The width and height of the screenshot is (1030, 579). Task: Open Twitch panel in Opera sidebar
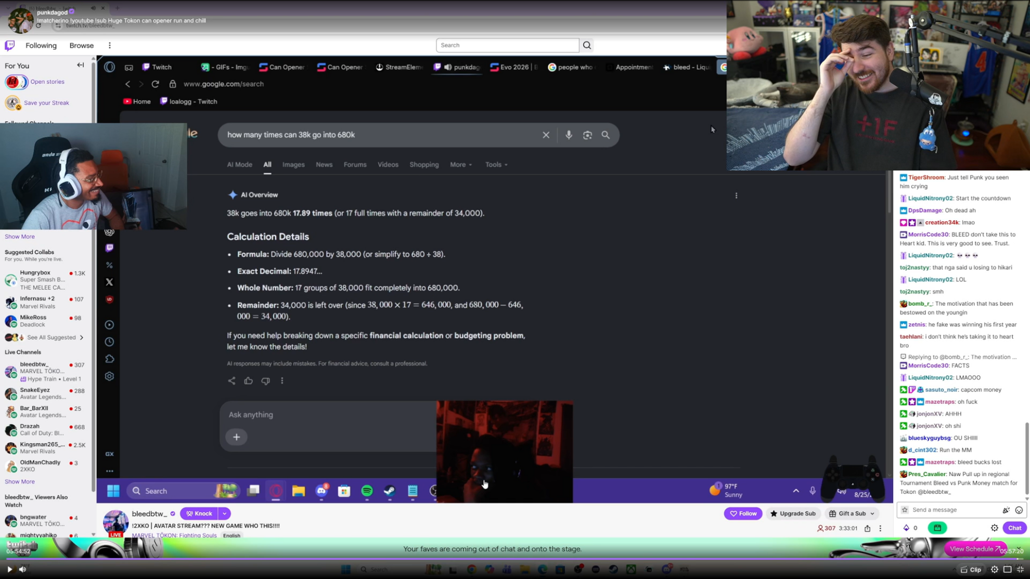pyautogui.click(x=109, y=248)
